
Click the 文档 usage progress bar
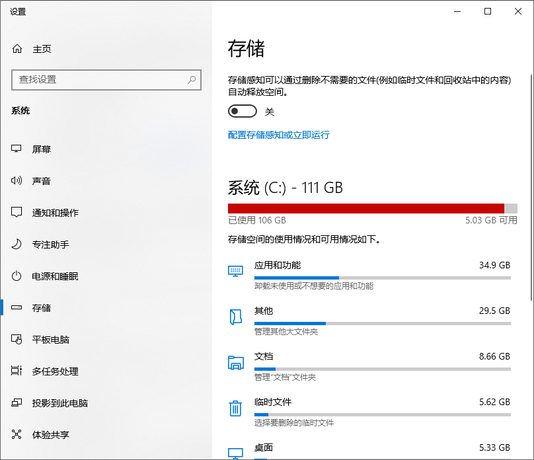coord(383,369)
